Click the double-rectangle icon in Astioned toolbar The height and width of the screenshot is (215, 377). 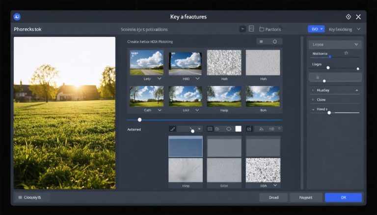point(271,129)
